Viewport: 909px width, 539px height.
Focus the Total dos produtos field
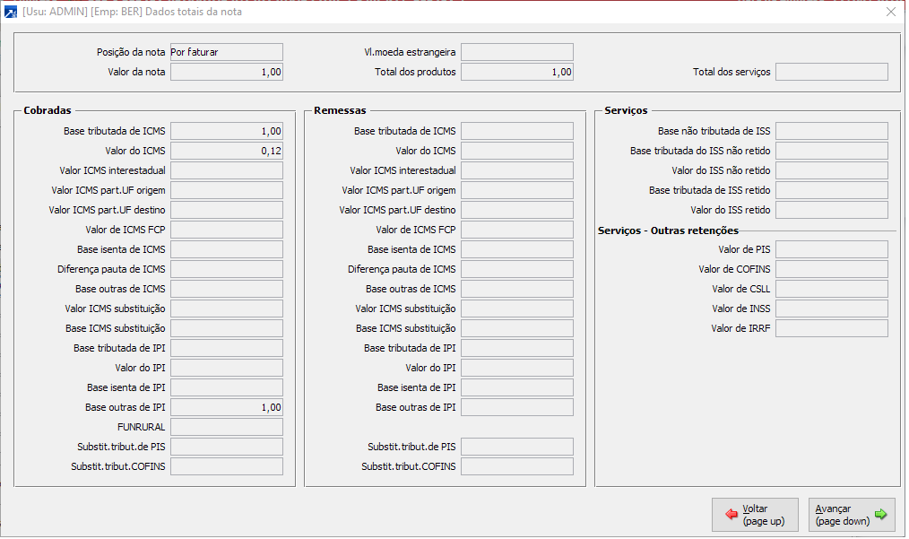(516, 72)
